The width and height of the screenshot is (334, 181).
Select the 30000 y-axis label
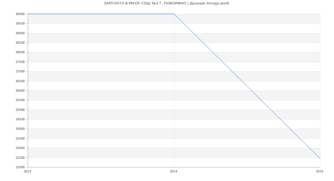(x=20, y=14)
